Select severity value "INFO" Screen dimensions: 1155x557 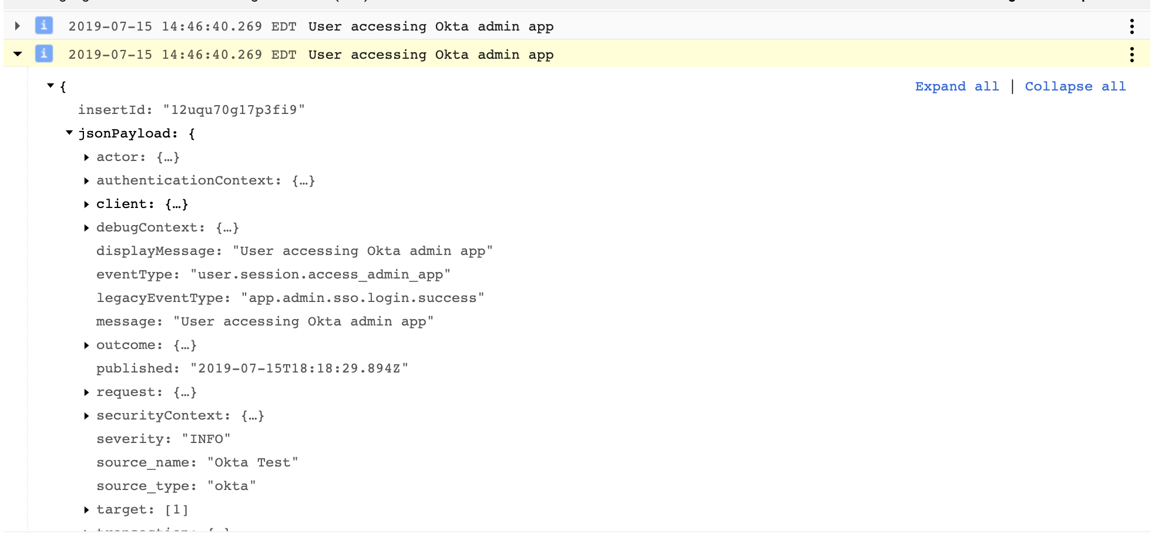206,439
